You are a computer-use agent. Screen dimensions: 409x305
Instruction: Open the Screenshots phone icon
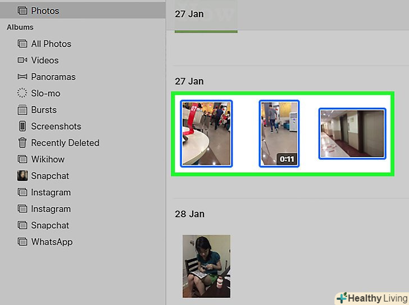(x=22, y=126)
